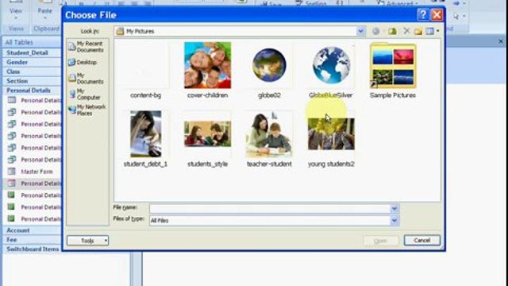The image size is (508, 286).
Task: Create a new folder in My Pictures
Action: (418, 31)
